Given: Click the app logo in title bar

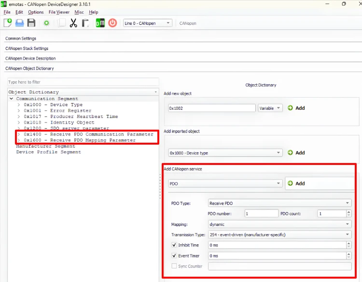Looking at the screenshot, I should 3,4.
